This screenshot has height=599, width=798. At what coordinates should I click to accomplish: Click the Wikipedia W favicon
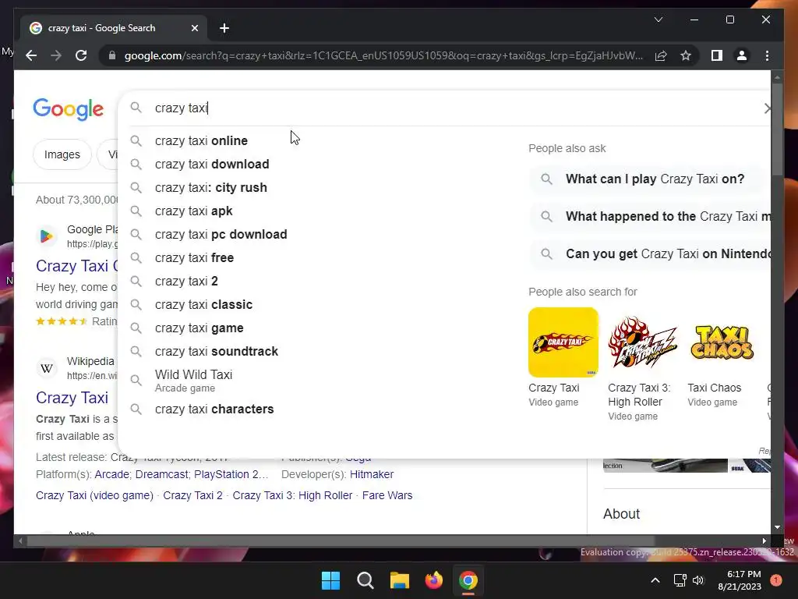click(x=47, y=368)
